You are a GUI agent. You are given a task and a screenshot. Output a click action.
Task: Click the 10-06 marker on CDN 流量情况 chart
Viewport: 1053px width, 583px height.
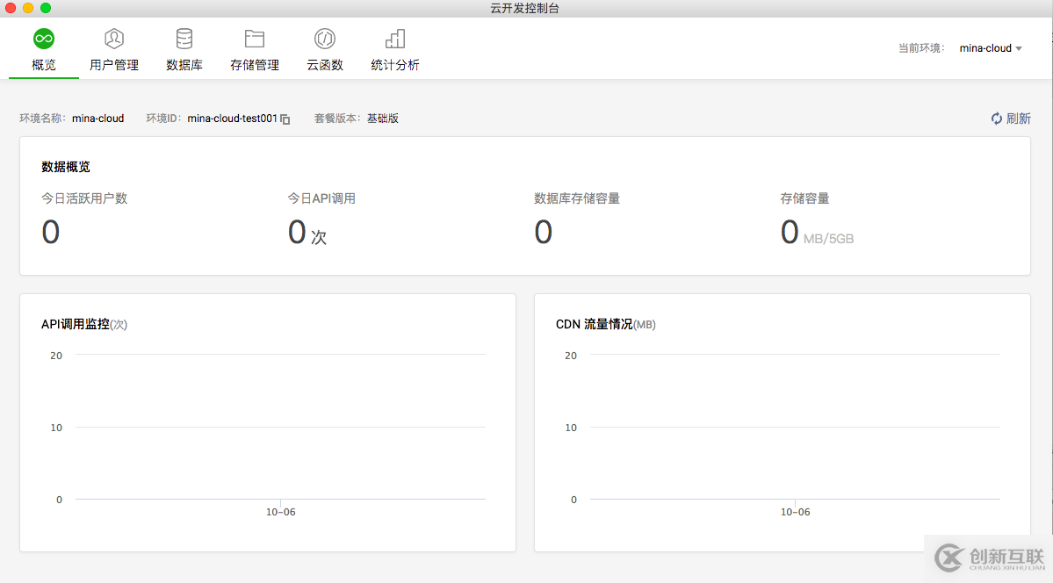click(x=795, y=512)
